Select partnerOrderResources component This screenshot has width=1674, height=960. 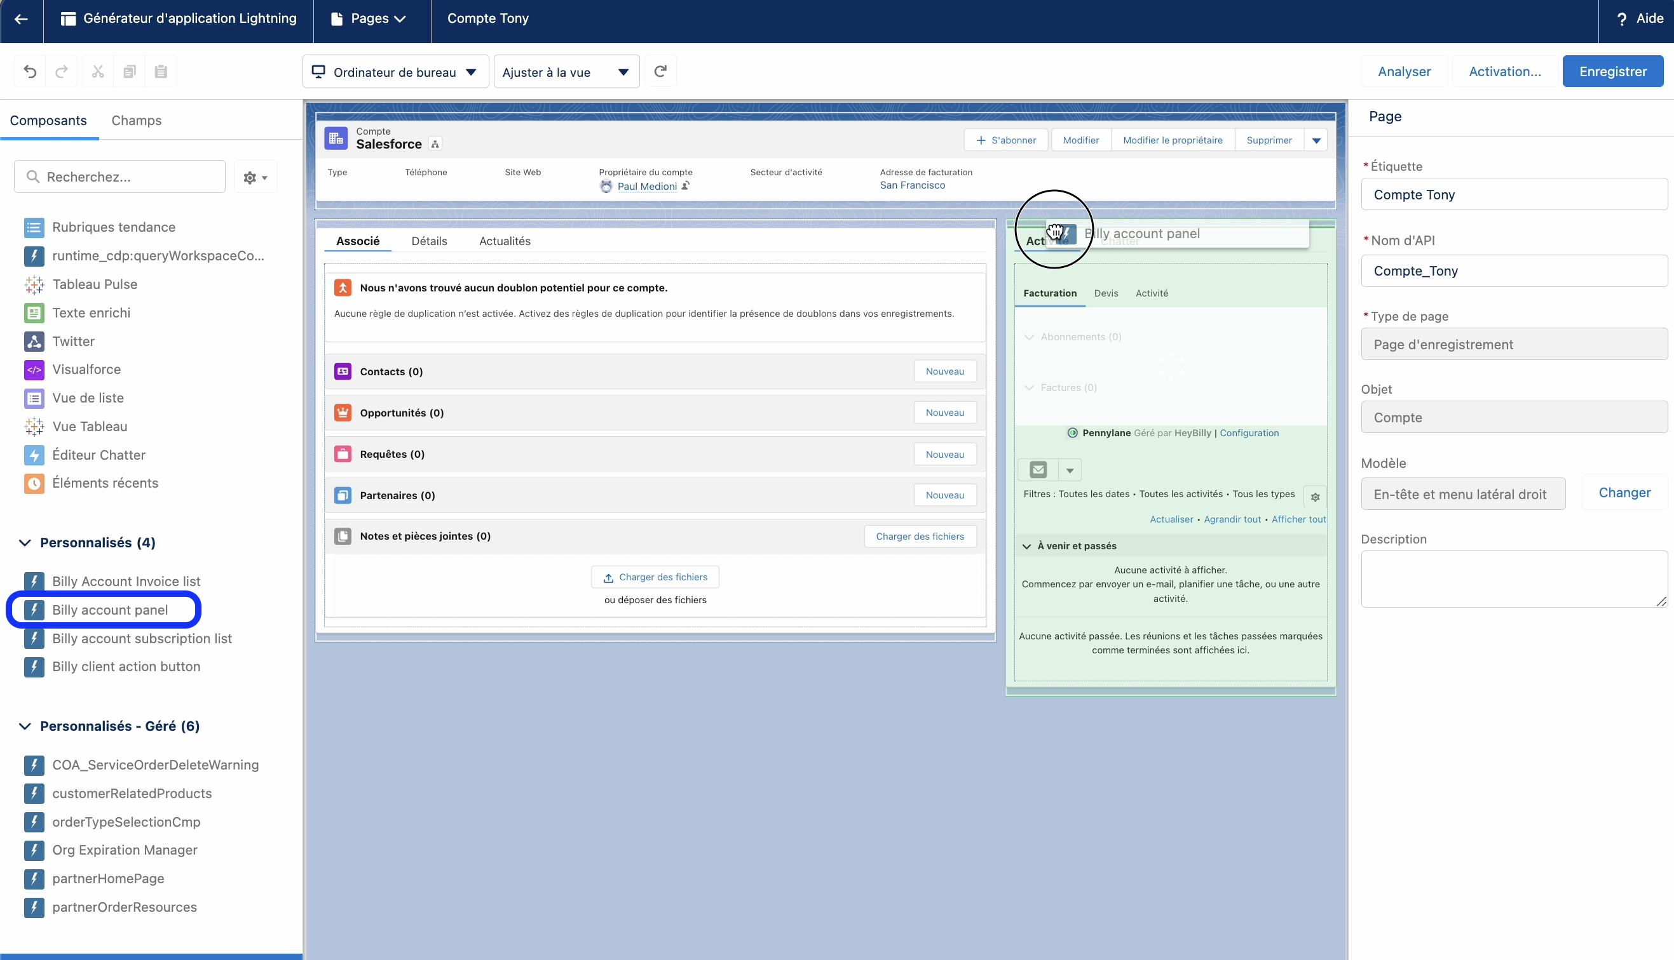(110, 907)
